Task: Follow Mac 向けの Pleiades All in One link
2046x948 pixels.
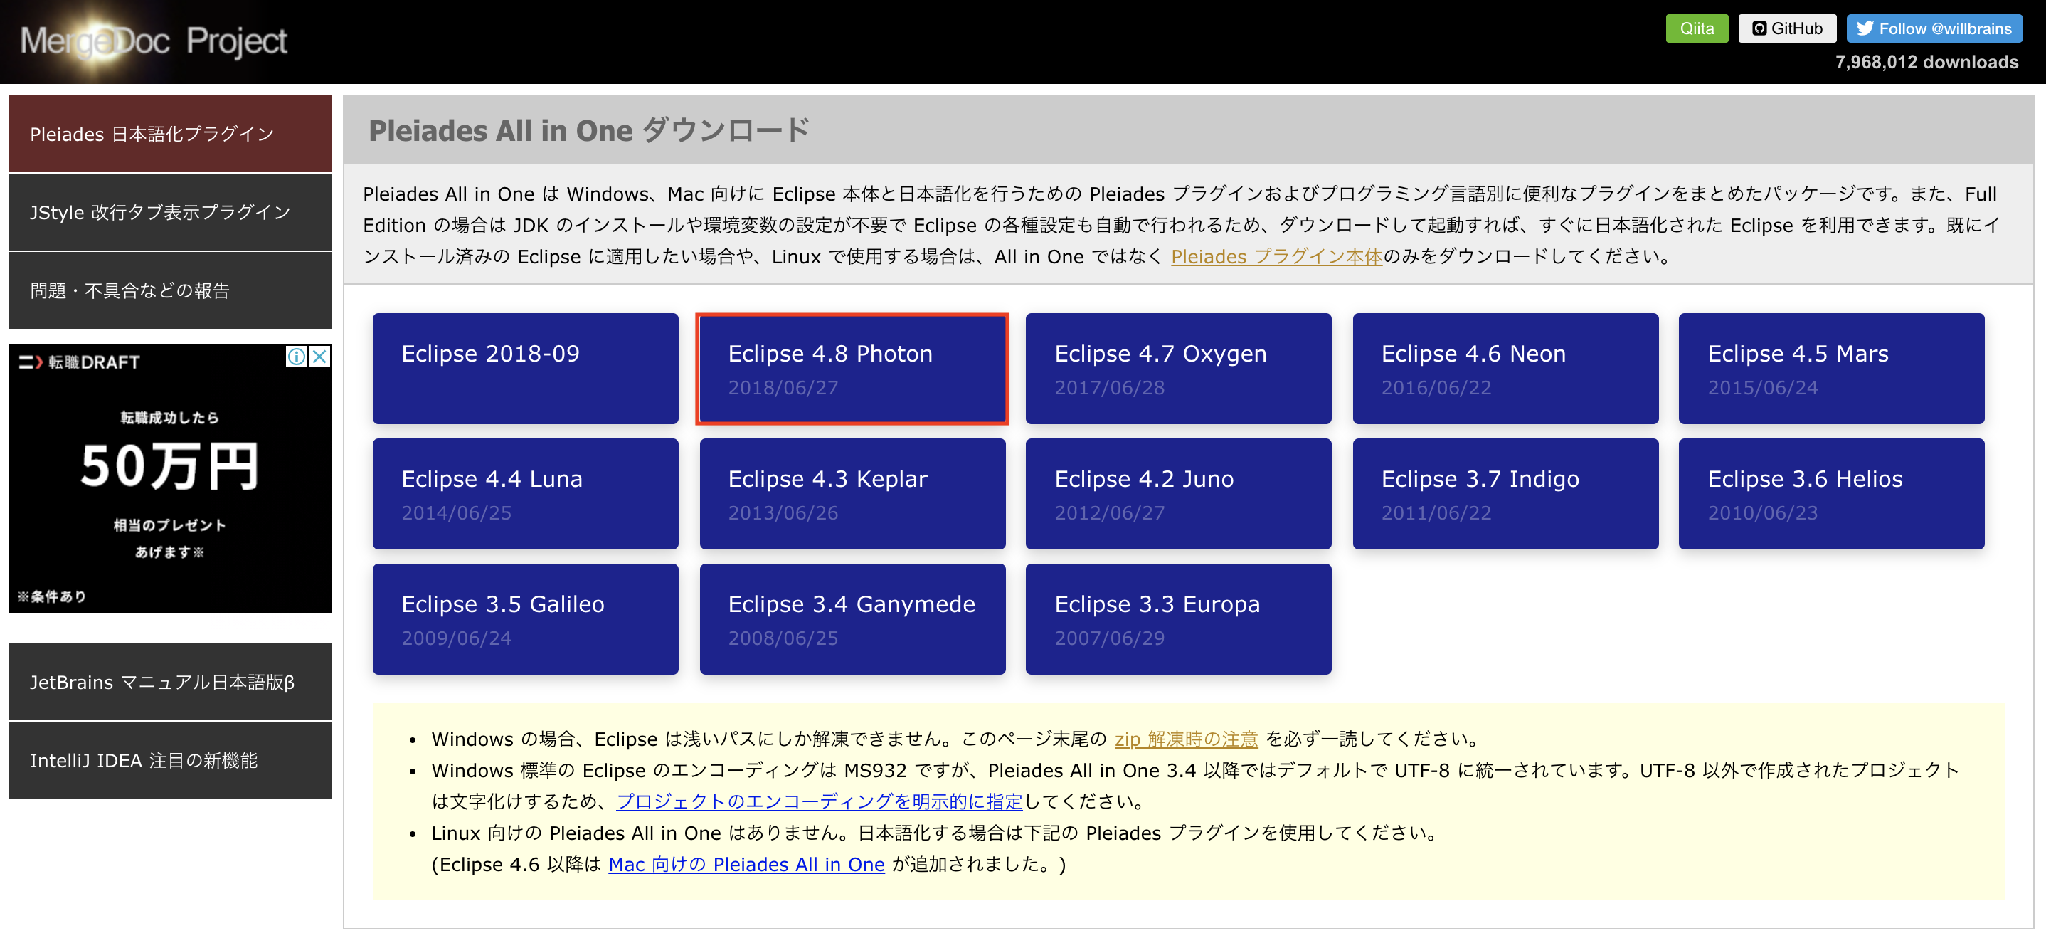Action: [x=746, y=865]
